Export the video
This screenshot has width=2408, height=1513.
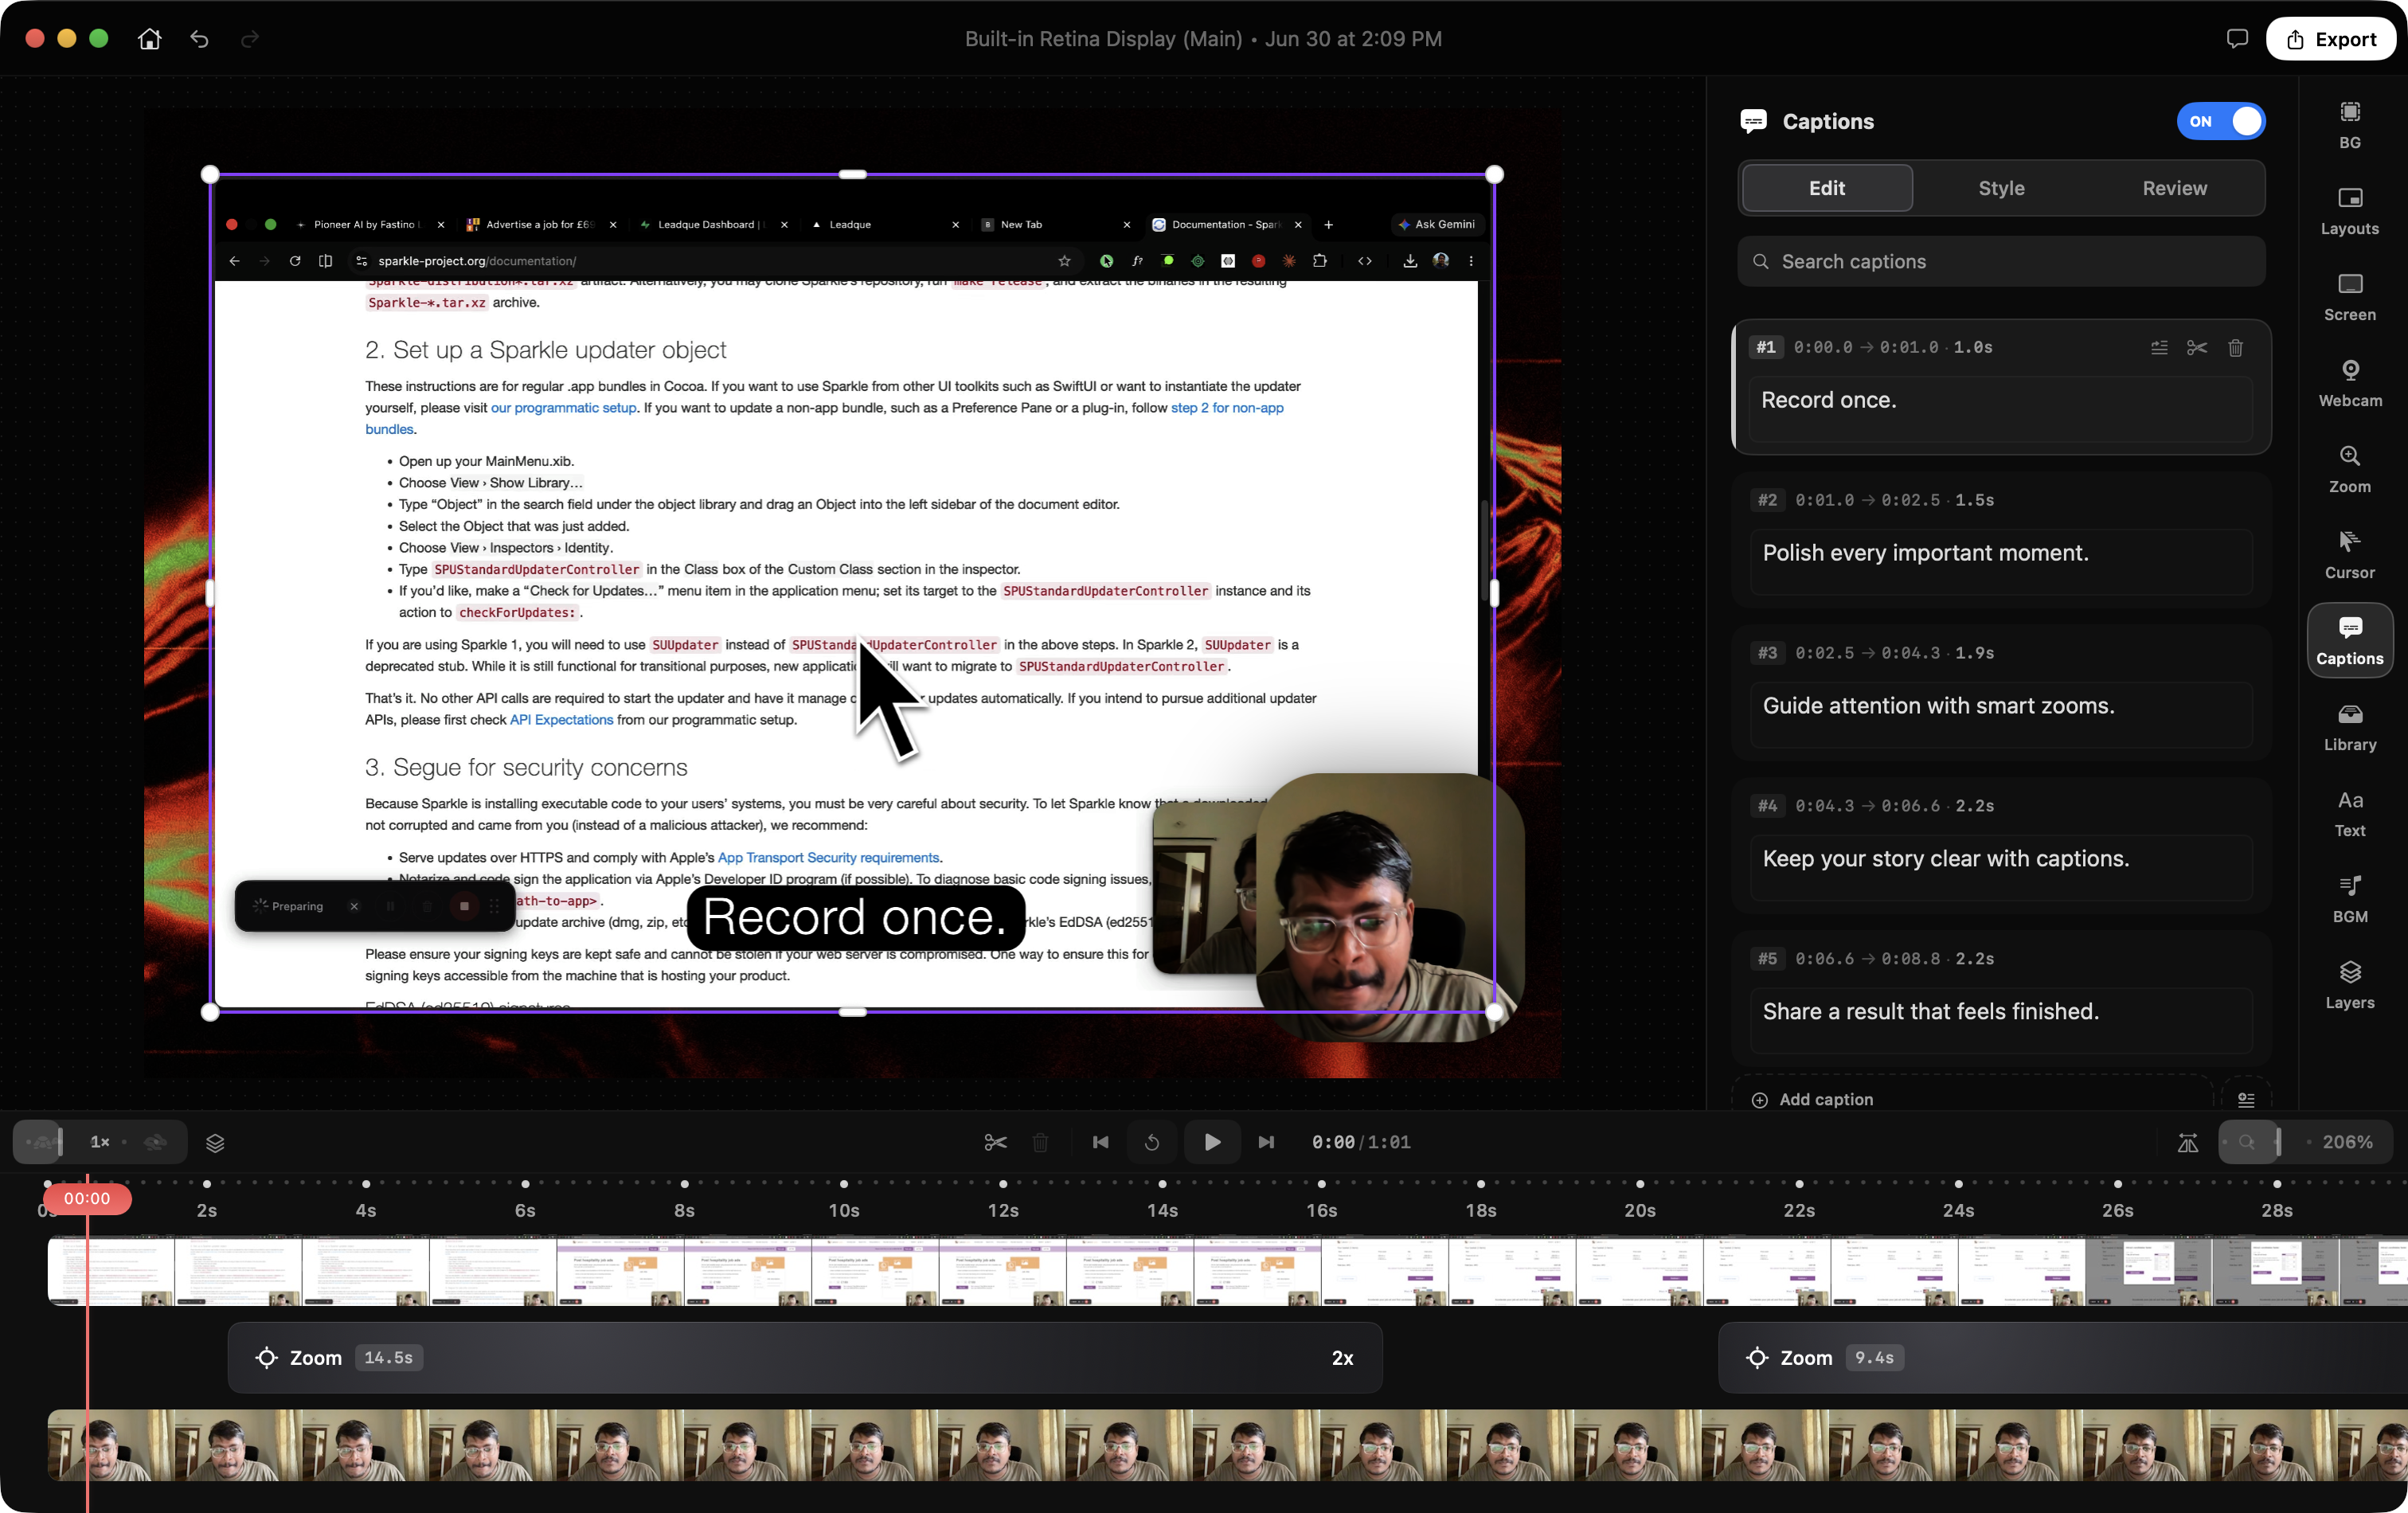tap(2330, 39)
